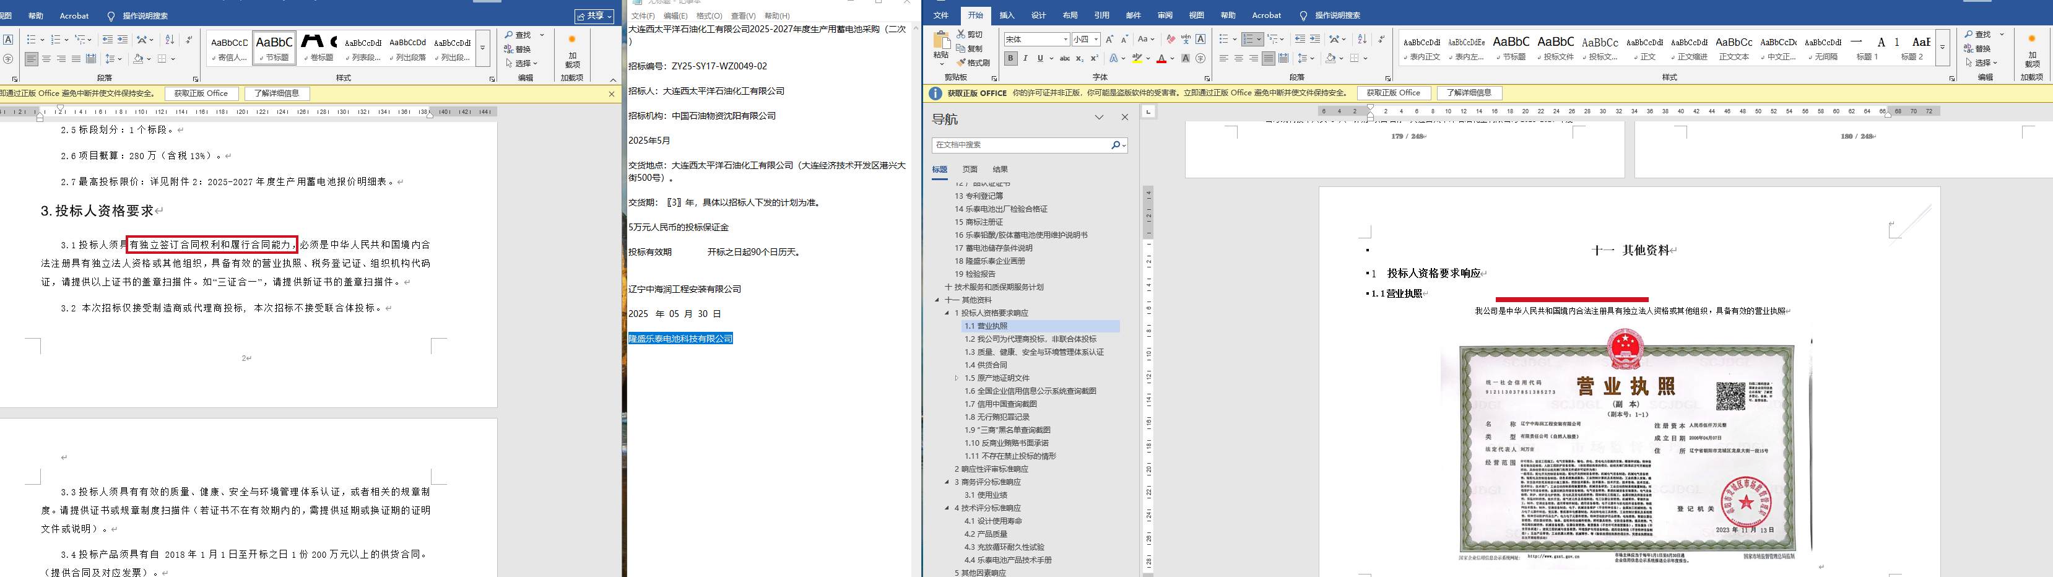Click Replace (替换) in left Word window

[518, 50]
